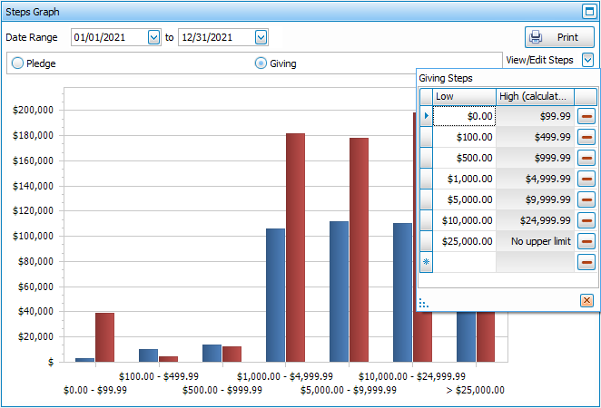This screenshot has width=601, height=408.
Task: Print the steps graph
Action: (x=559, y=37)
